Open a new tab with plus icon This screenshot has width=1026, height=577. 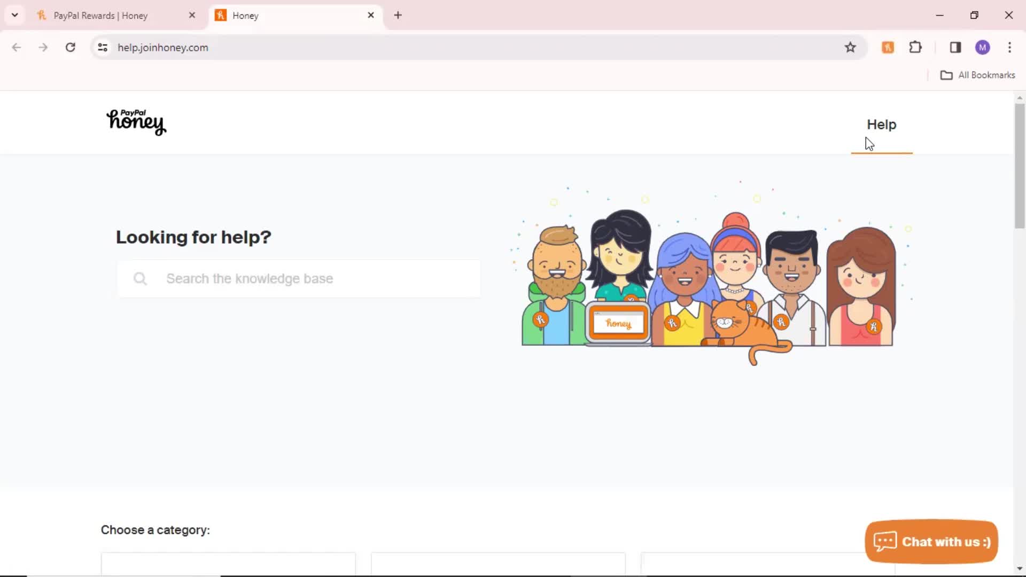tap(398, 15)
